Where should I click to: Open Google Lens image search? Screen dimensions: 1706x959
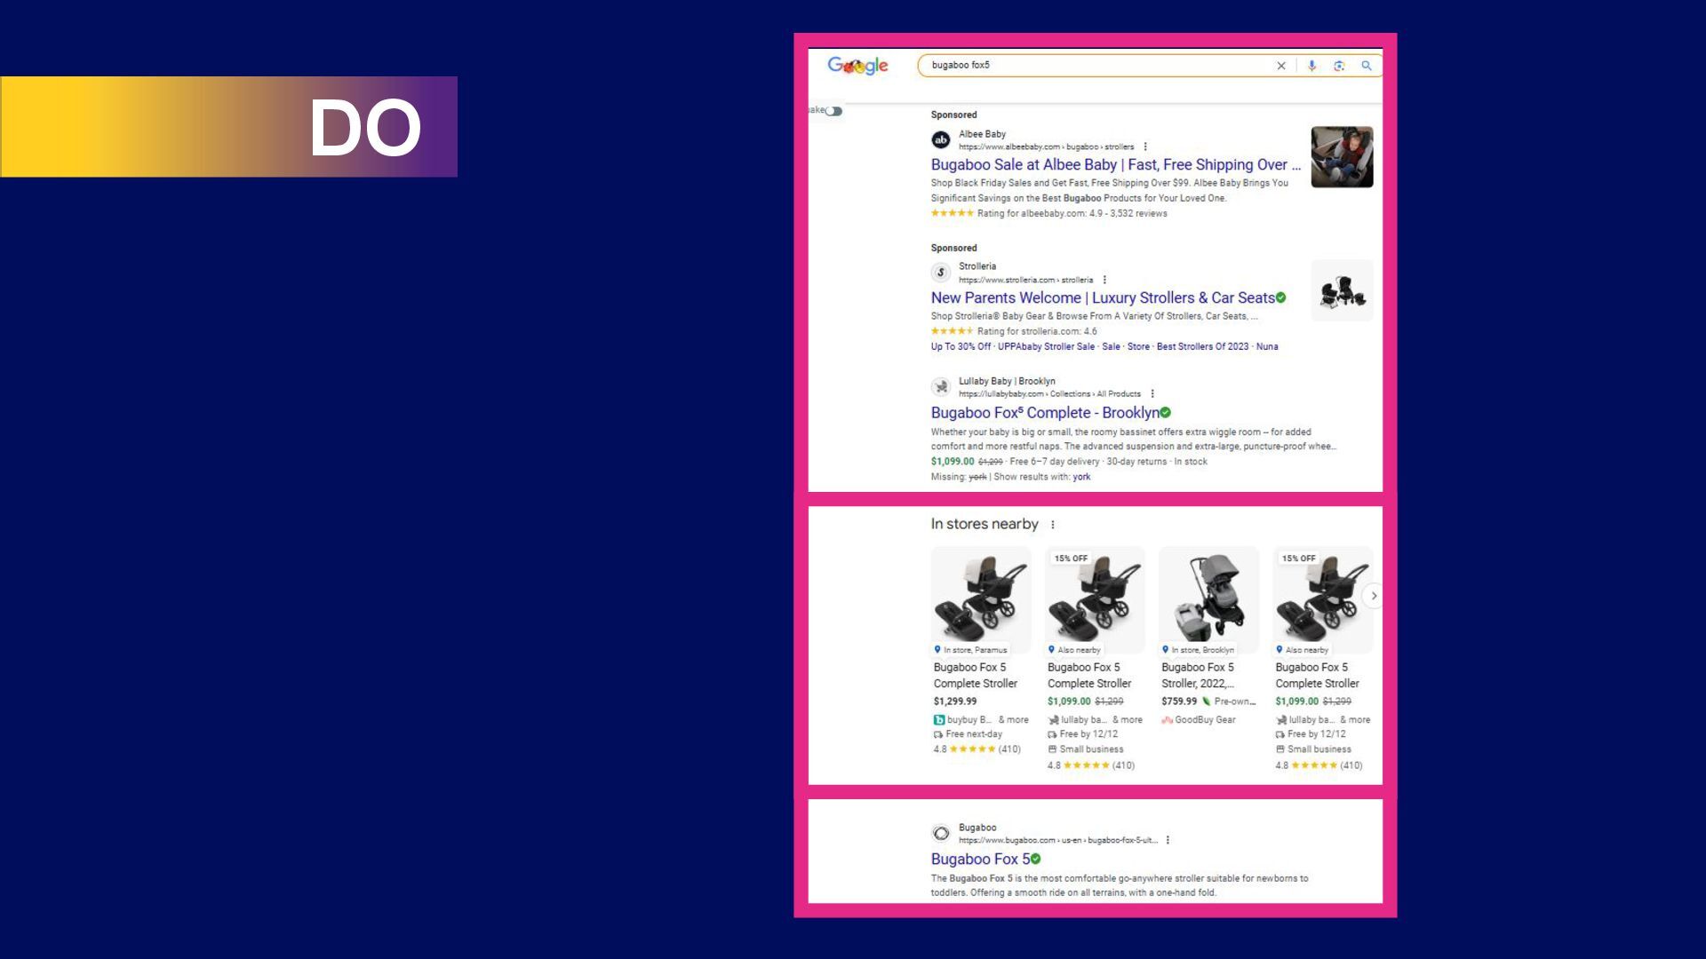click(x=1339, y=66)
